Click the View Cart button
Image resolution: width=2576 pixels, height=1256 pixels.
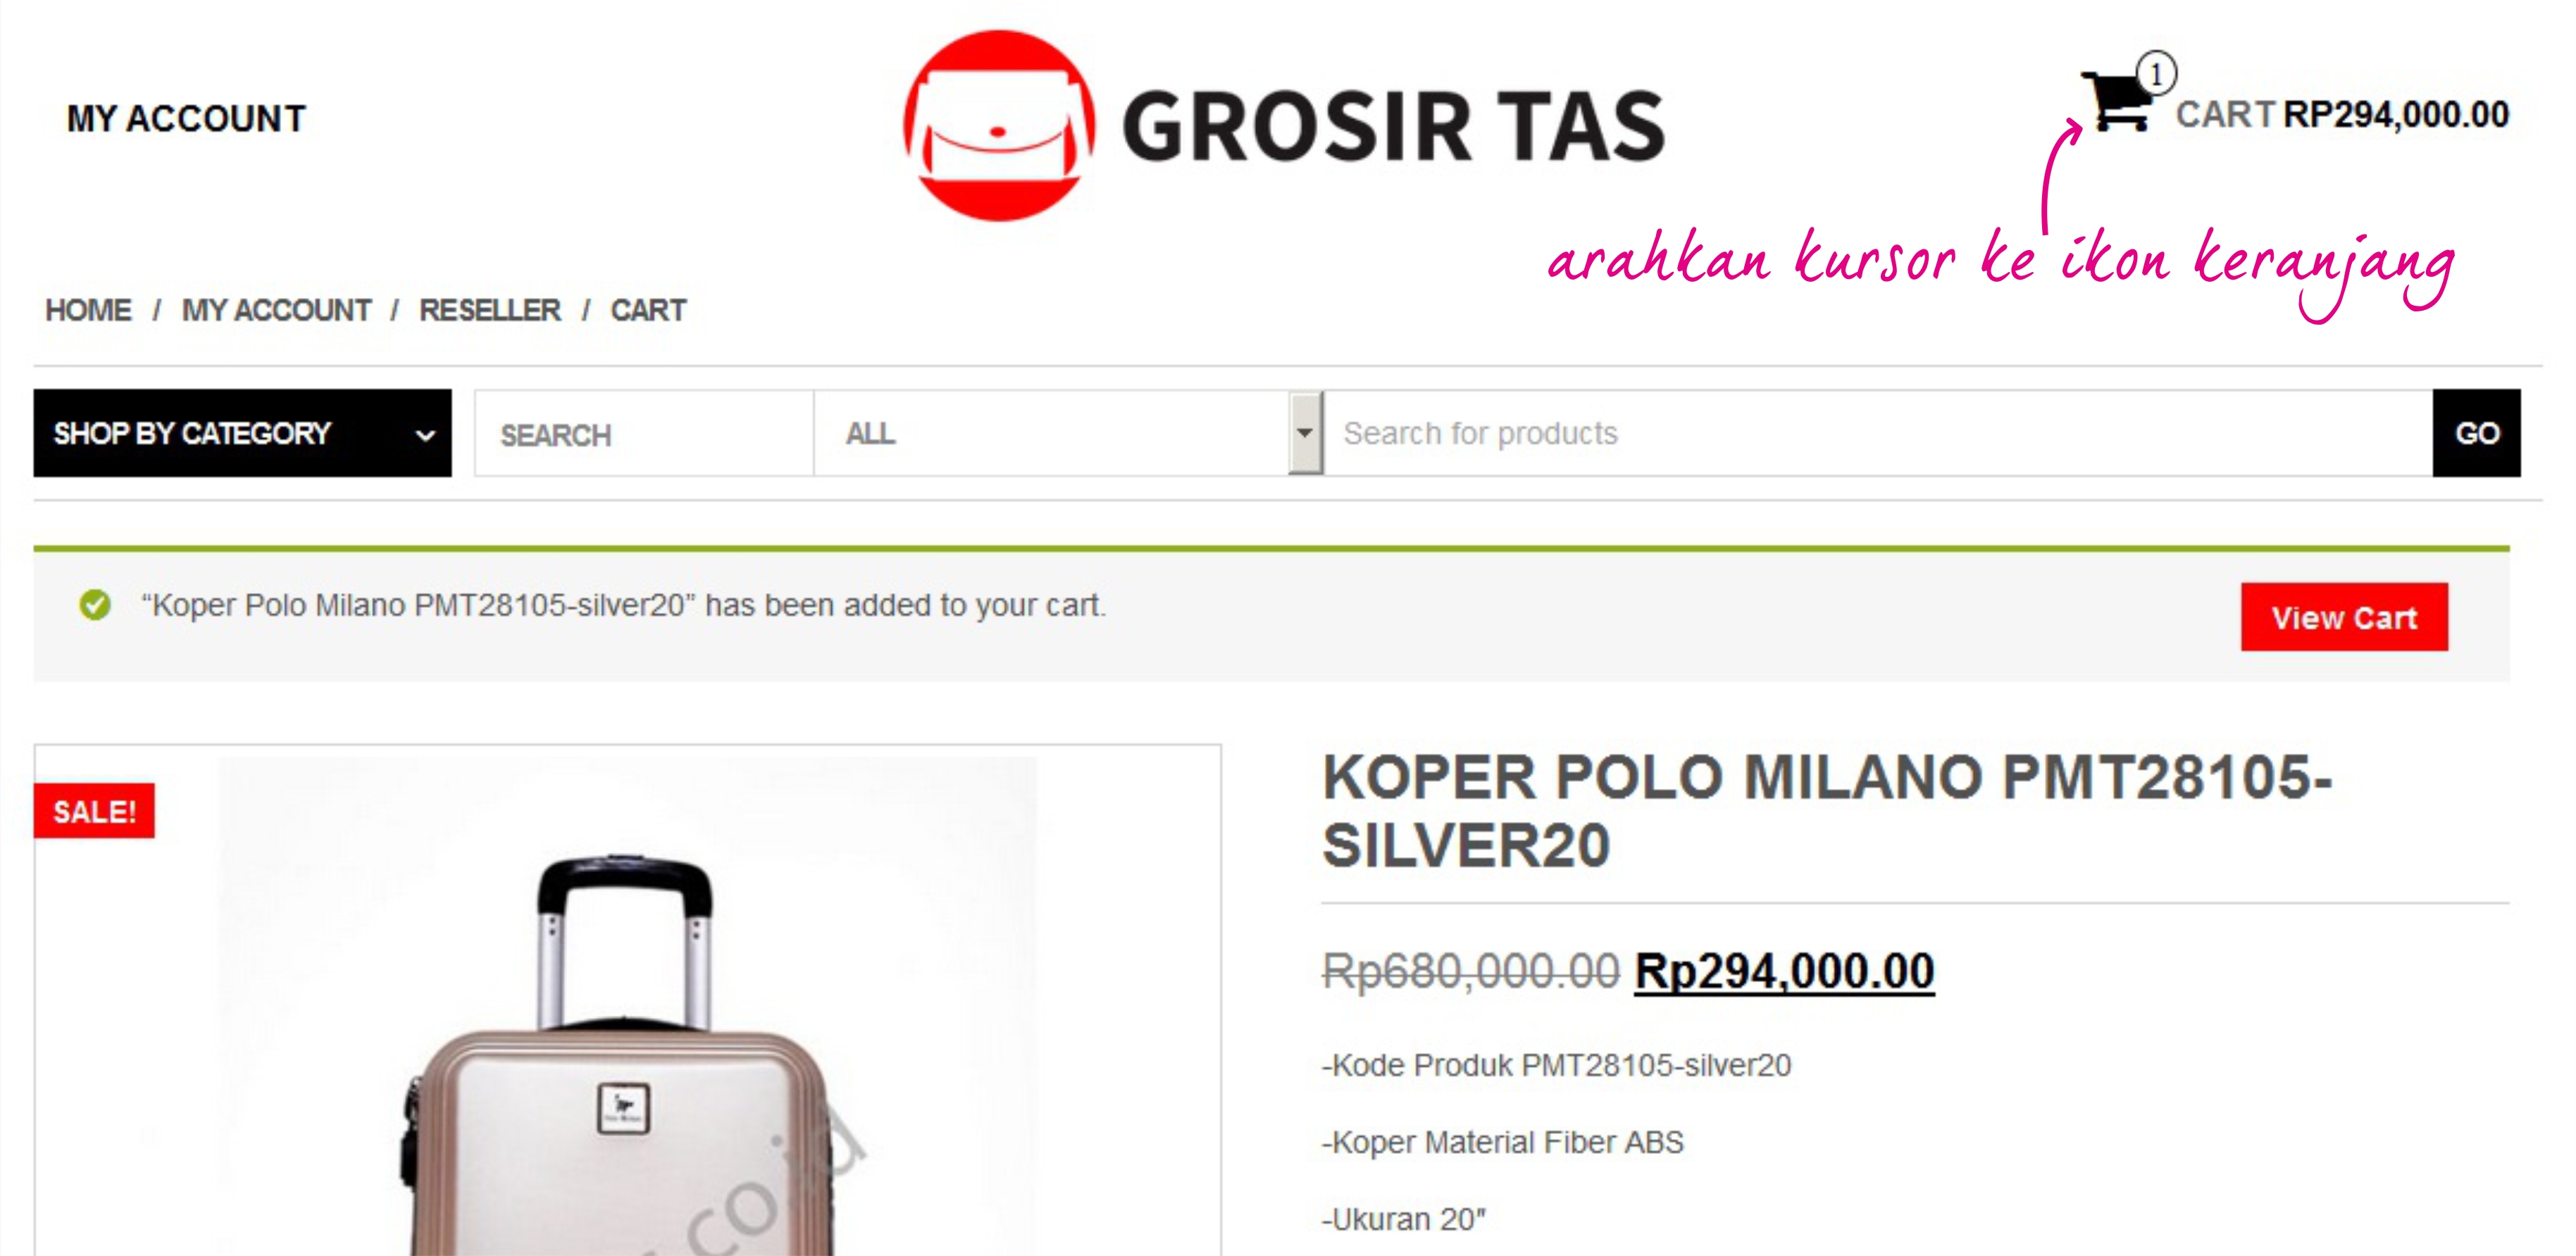pos(2344,617)
